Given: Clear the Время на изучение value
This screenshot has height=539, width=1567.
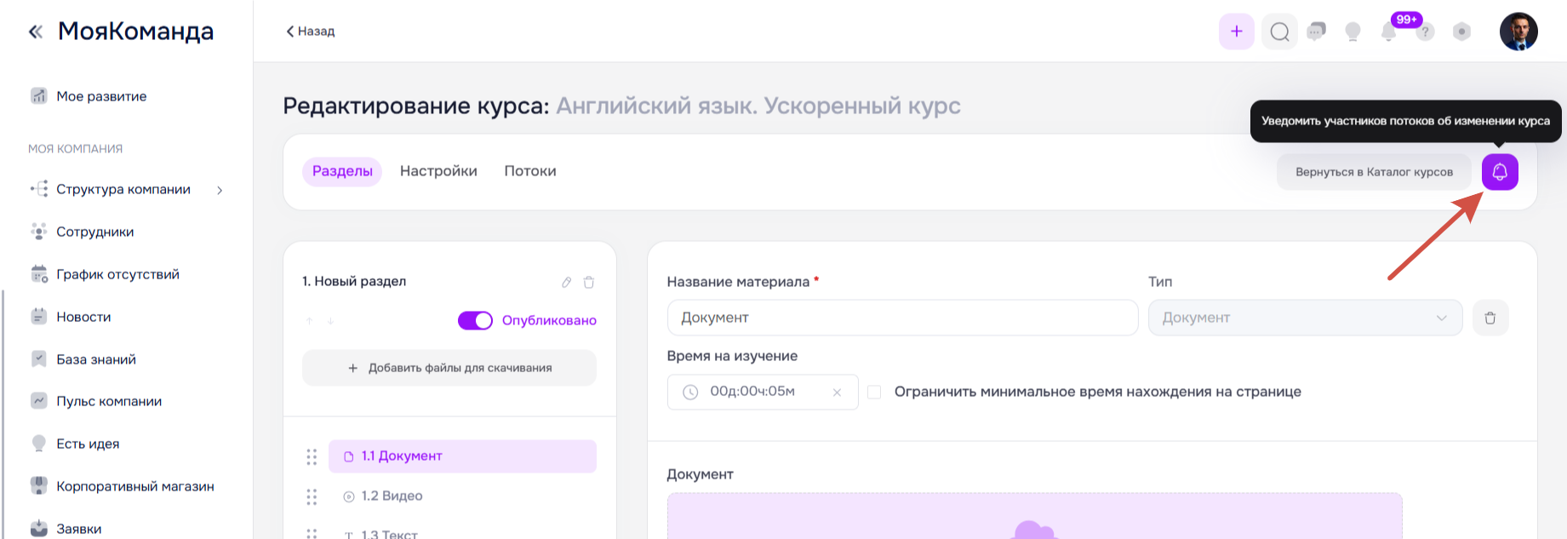Looking at the screenshot, I should (837, 393).
